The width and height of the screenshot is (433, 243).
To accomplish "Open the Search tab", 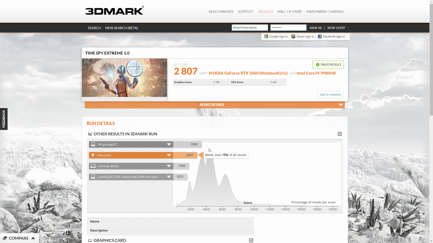I will [94, 28].
